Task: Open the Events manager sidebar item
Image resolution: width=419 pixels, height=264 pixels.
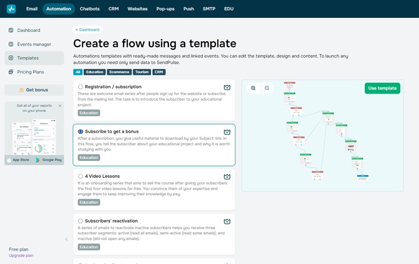Action: [x=34, y=44]
